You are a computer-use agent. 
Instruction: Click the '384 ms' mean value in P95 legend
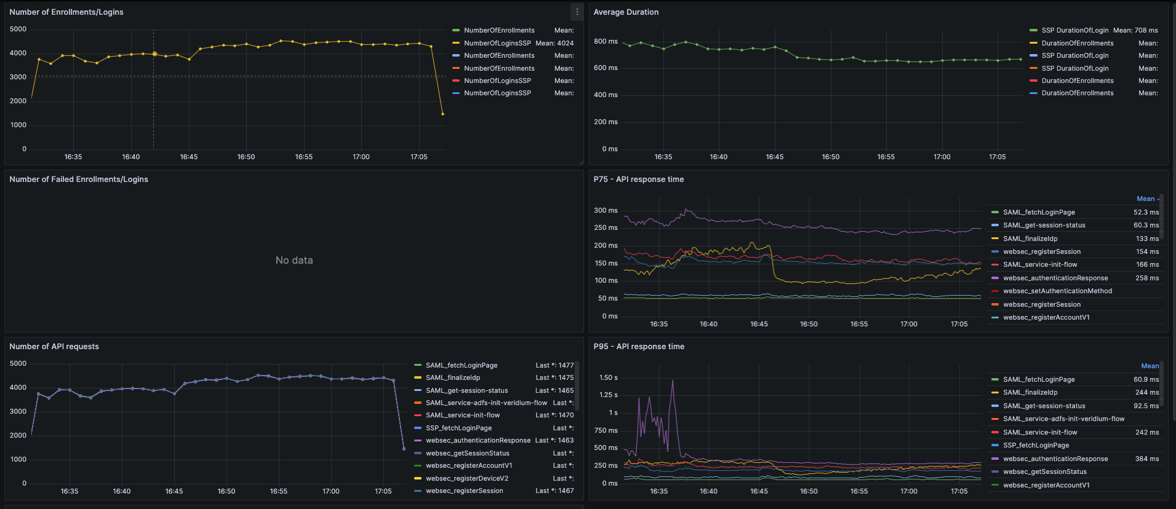[x=1147, y=459]
